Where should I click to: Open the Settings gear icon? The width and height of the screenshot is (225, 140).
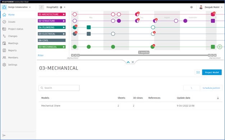tap(4, 65)
